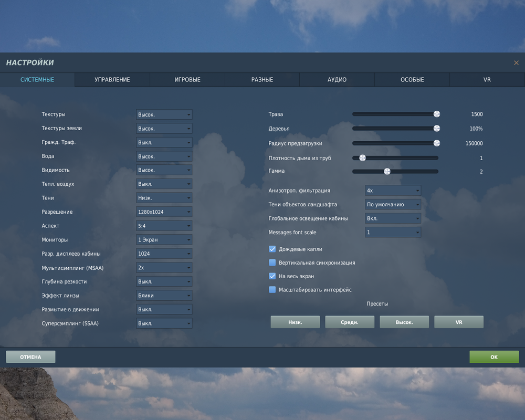The width and height of the screenshot is (525, 420).
Task: Open the Мониторы dropdown
Action: point(164,240)
